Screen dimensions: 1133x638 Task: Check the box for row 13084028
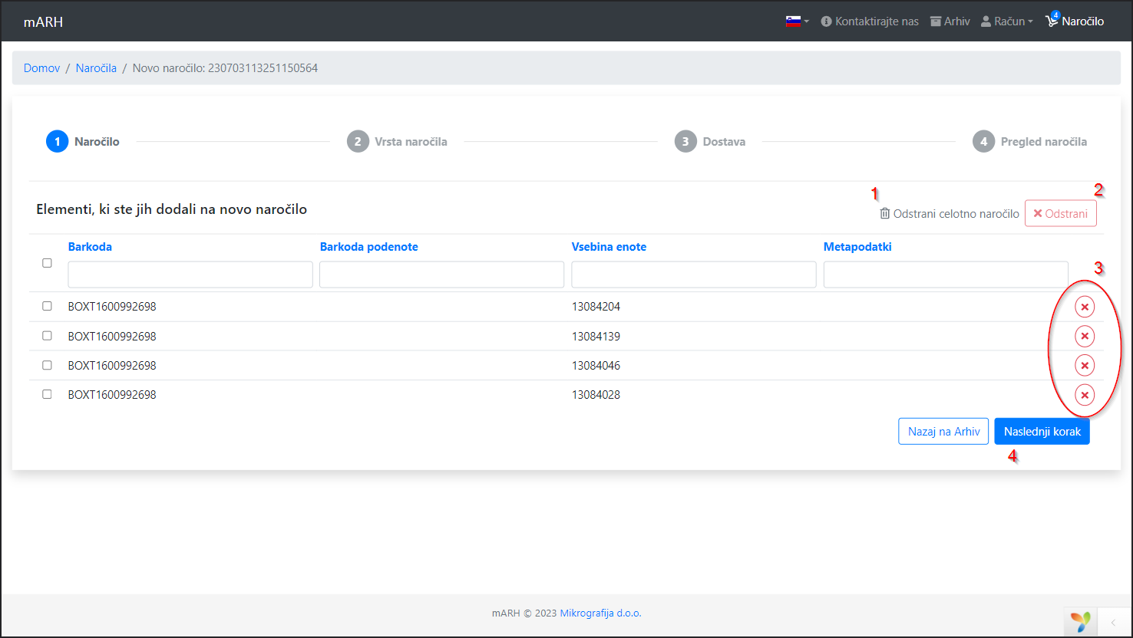point(47,394)
